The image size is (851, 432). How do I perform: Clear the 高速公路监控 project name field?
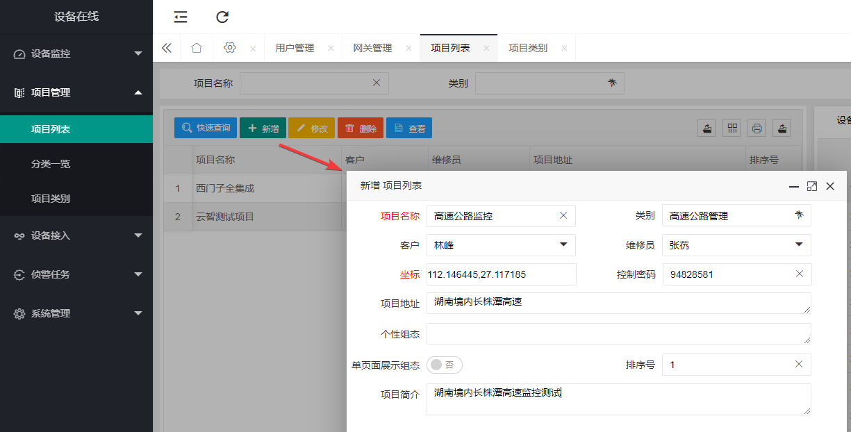[x=563, y=215]
